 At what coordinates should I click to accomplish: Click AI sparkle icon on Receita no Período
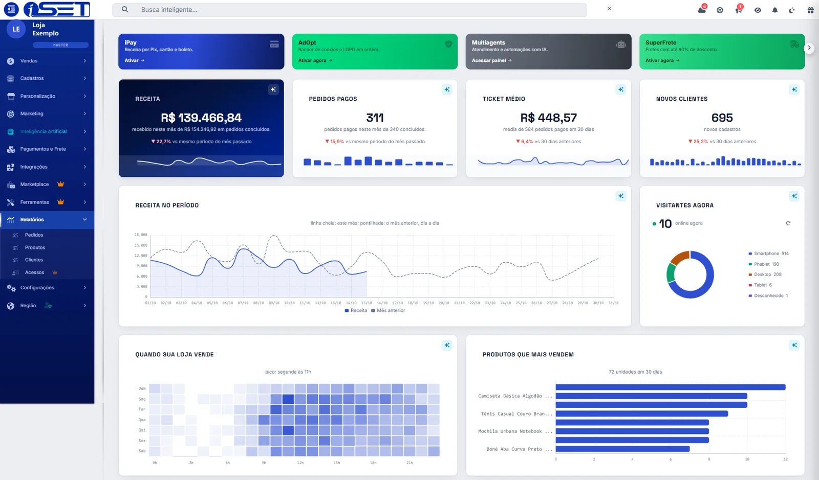pos(620,196)
